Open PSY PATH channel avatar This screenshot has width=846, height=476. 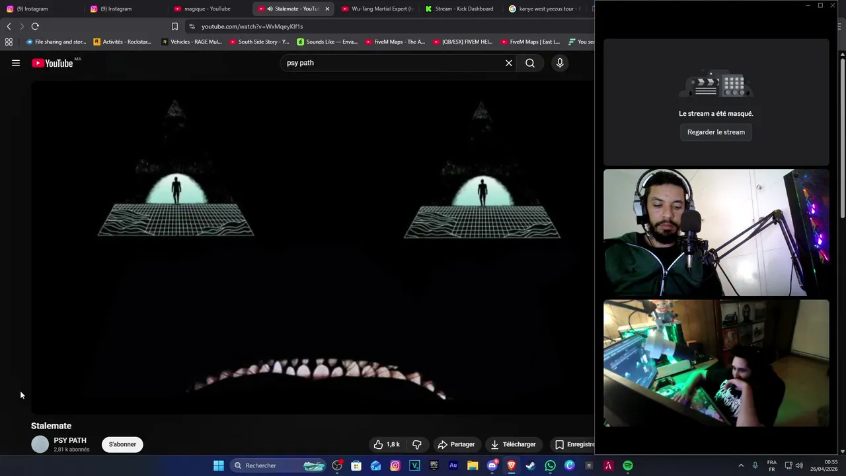[x=40, y=444]
